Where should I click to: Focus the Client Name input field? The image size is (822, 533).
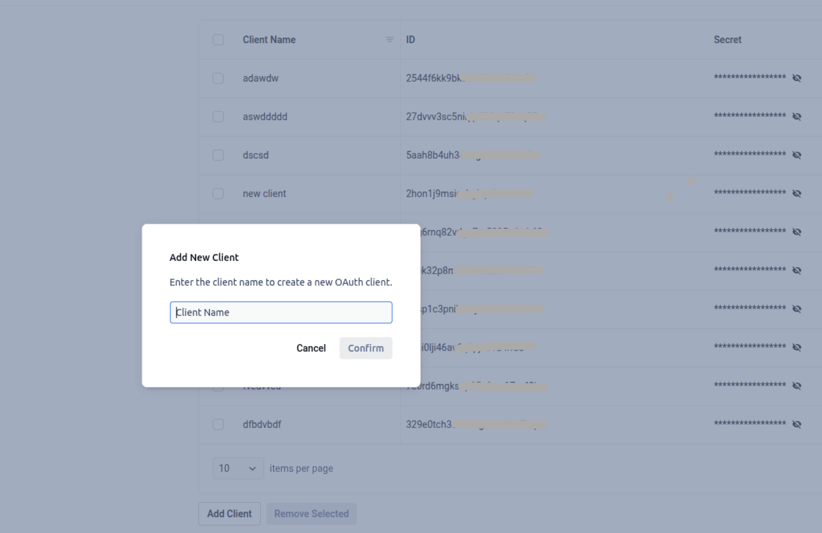[281, 312]
